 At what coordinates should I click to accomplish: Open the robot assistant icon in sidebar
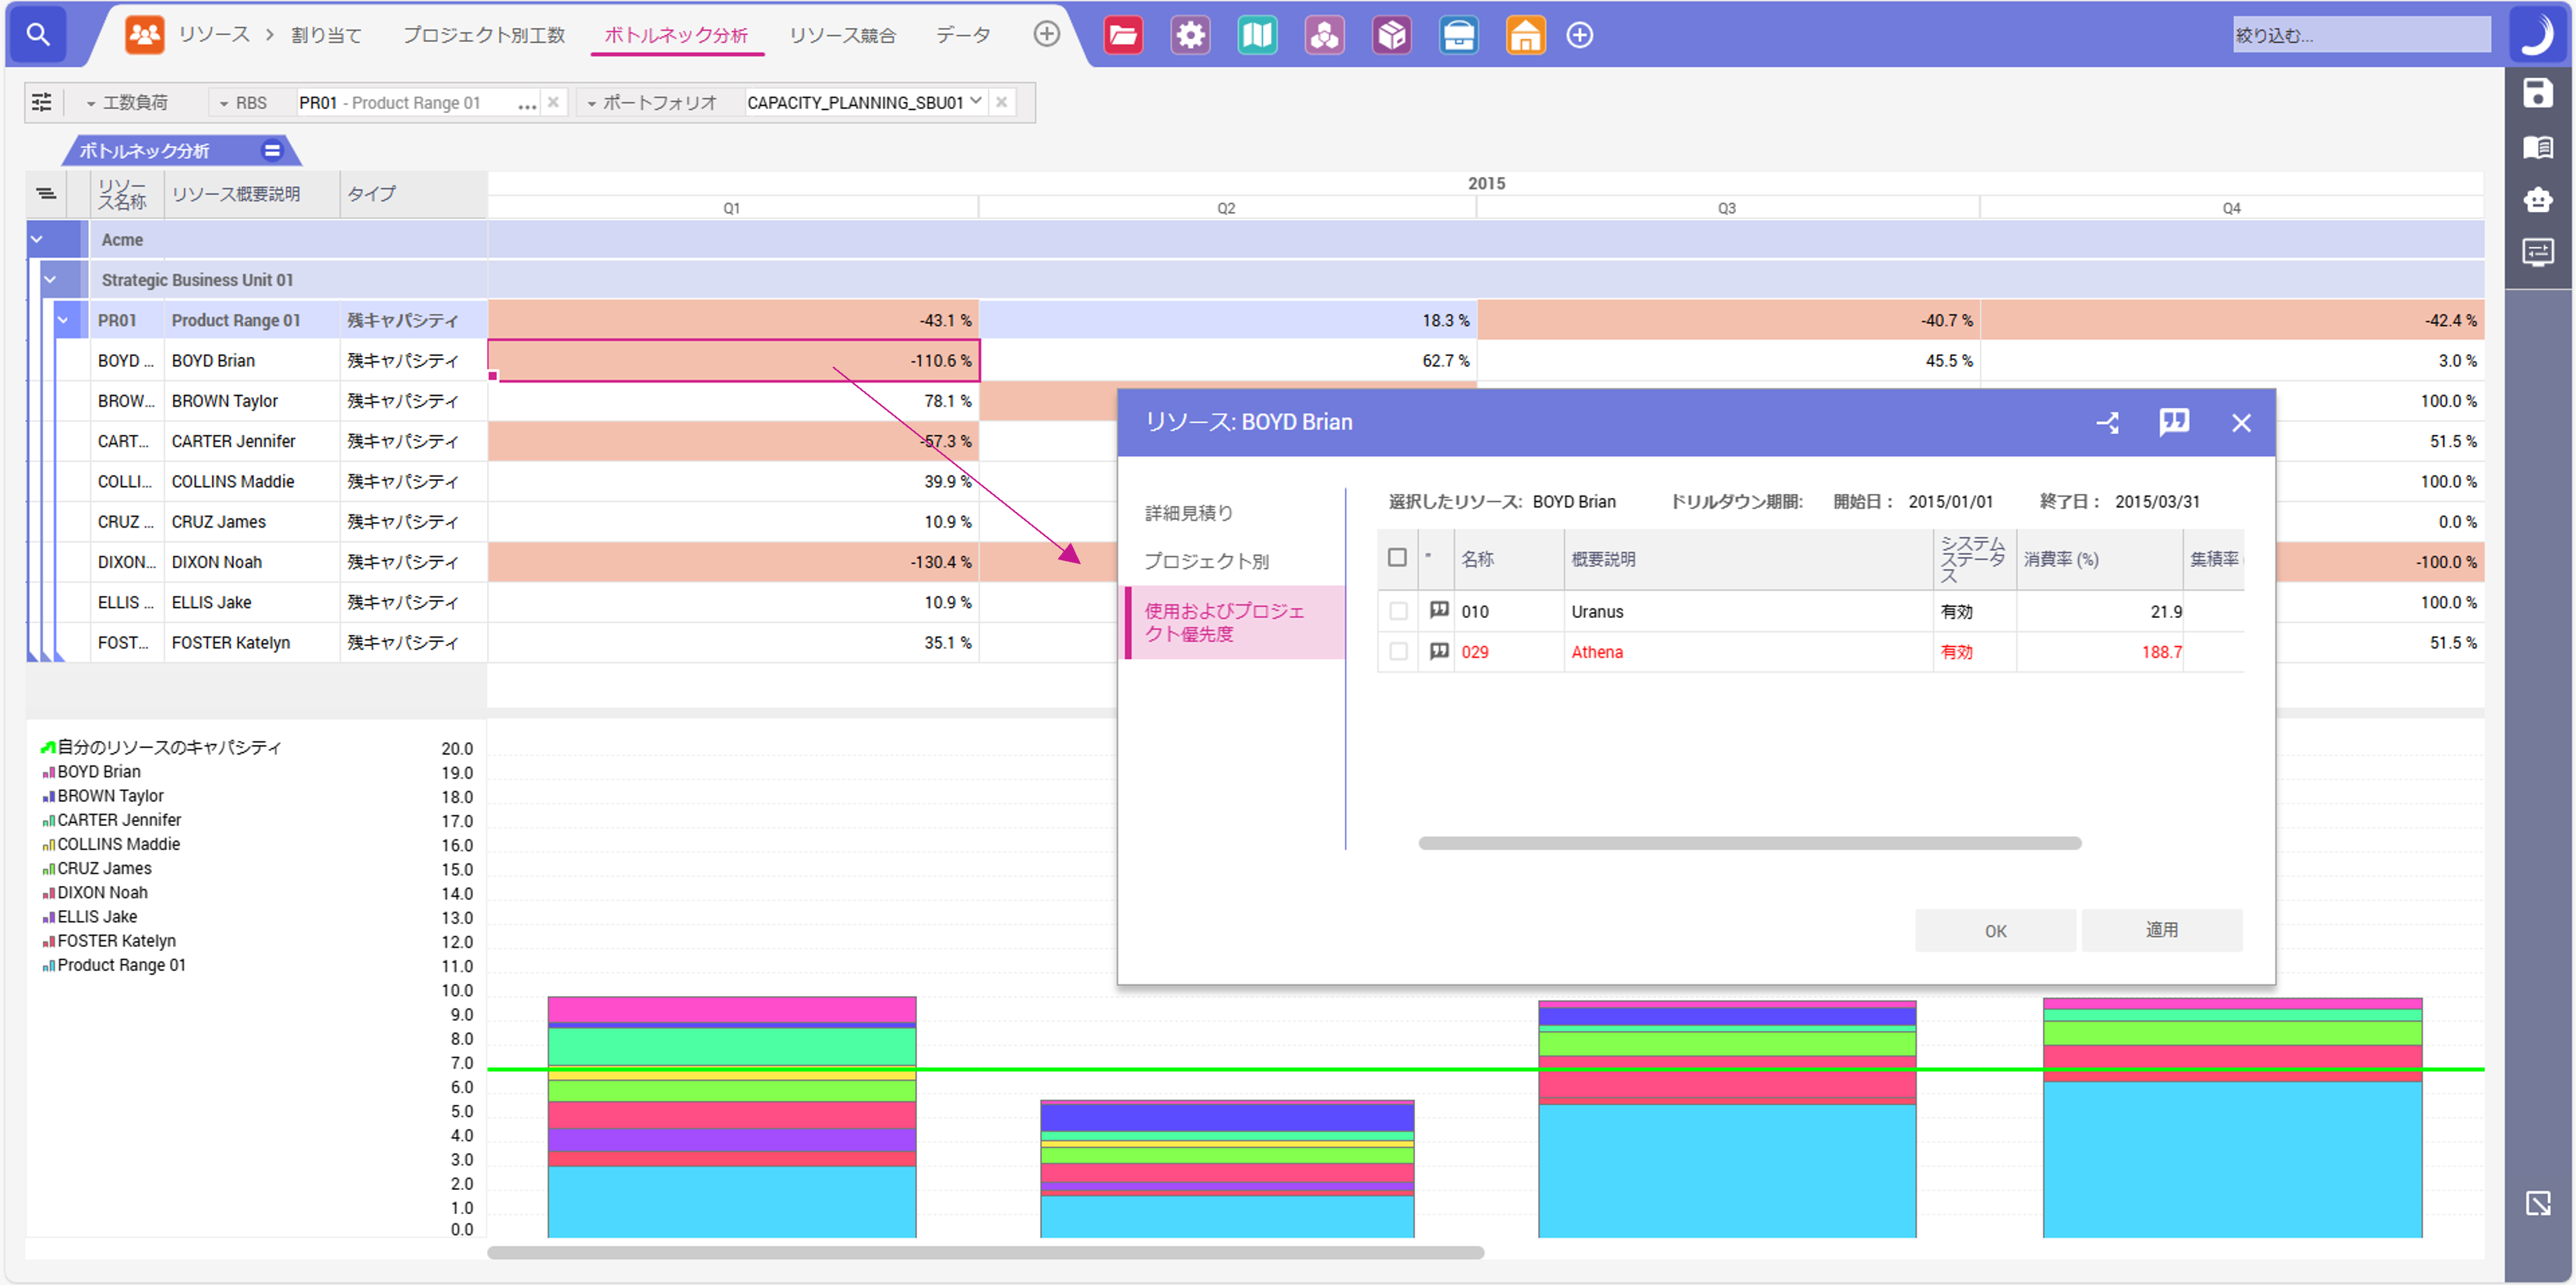pyautogui.click(x=2538, y=200)
